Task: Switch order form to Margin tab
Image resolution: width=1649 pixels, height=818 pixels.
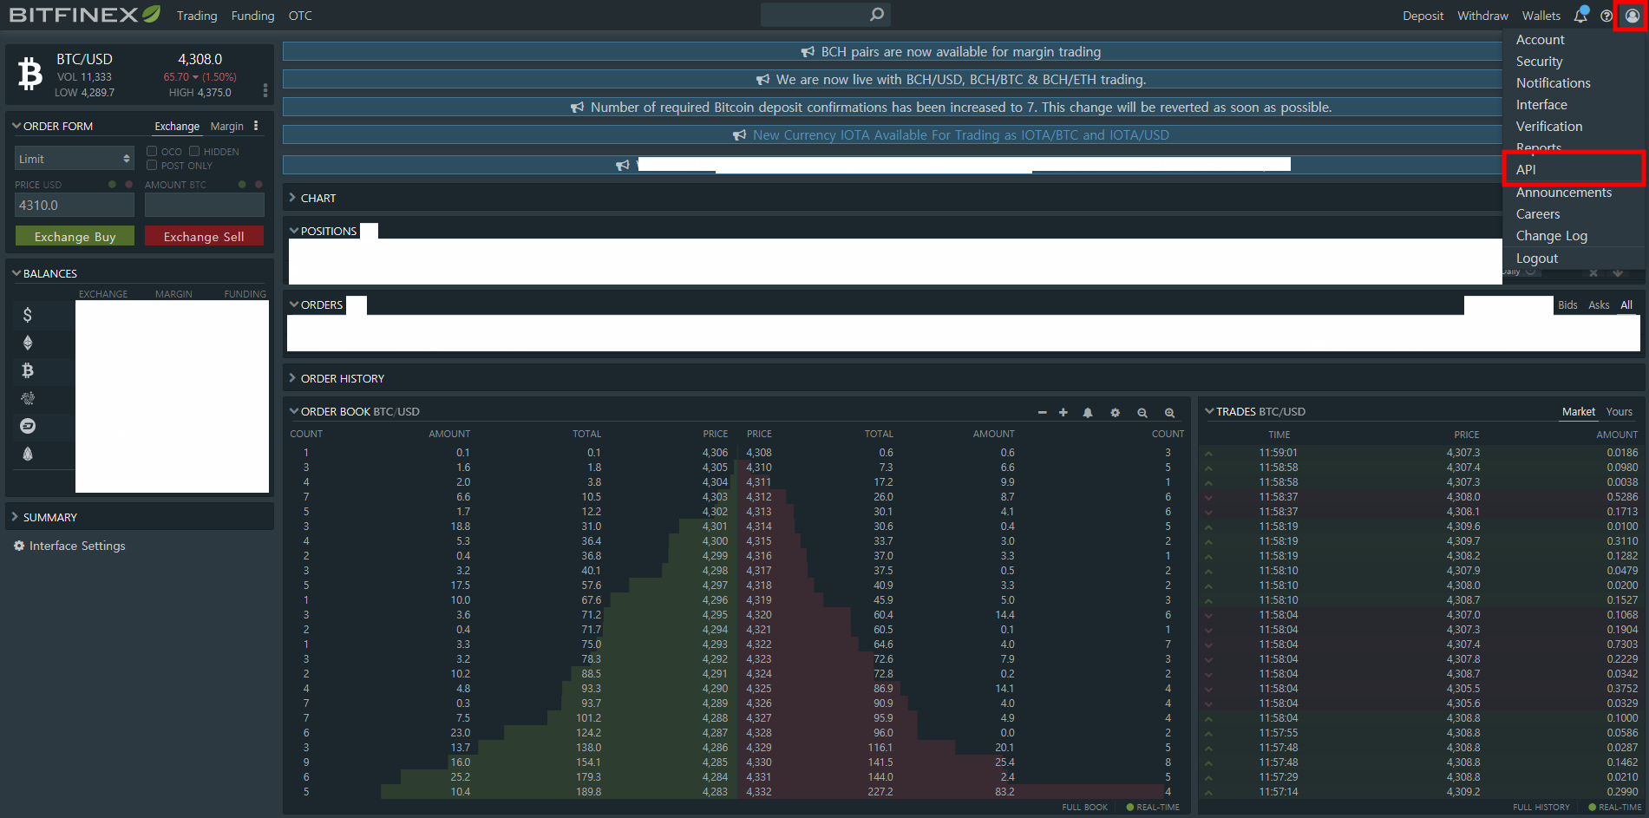Action: pos(226,126)
